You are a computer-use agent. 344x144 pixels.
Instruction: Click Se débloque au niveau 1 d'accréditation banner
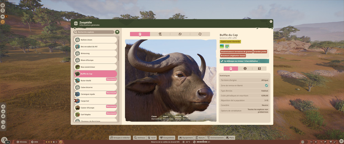click(244, 61)
